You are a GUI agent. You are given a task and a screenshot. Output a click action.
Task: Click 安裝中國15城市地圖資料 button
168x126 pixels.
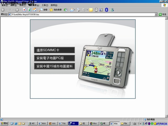click(54, 66)
